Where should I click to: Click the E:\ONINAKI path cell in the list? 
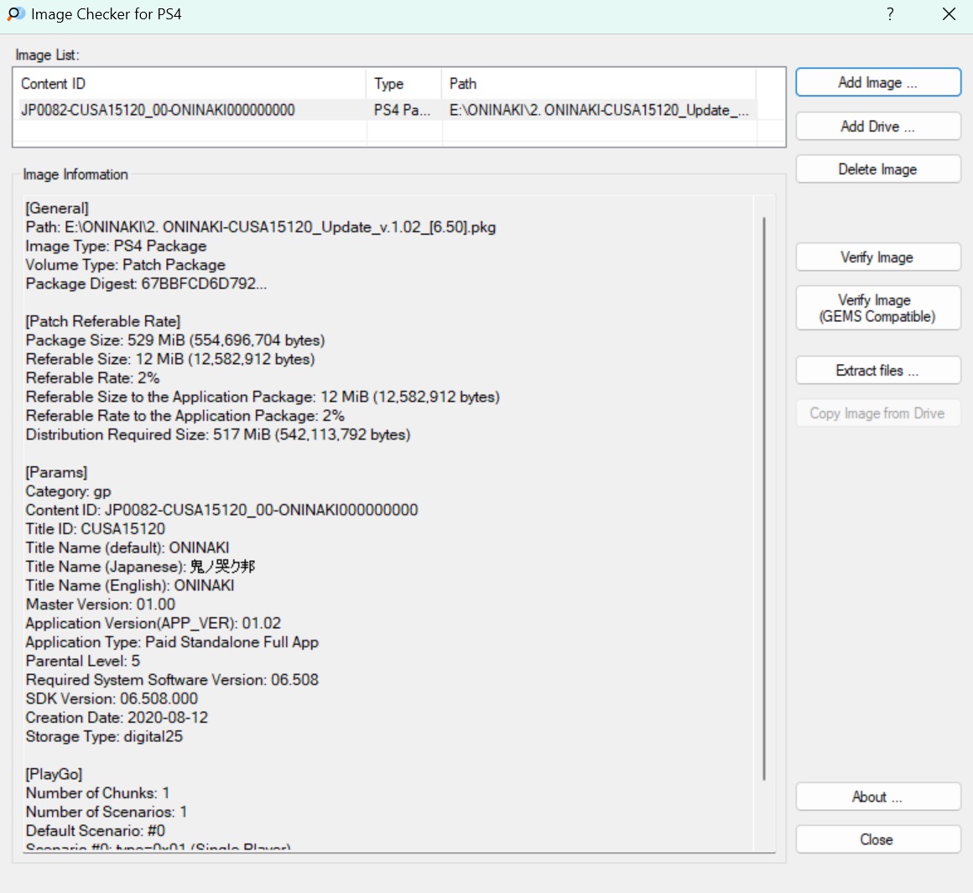(599, 111)
